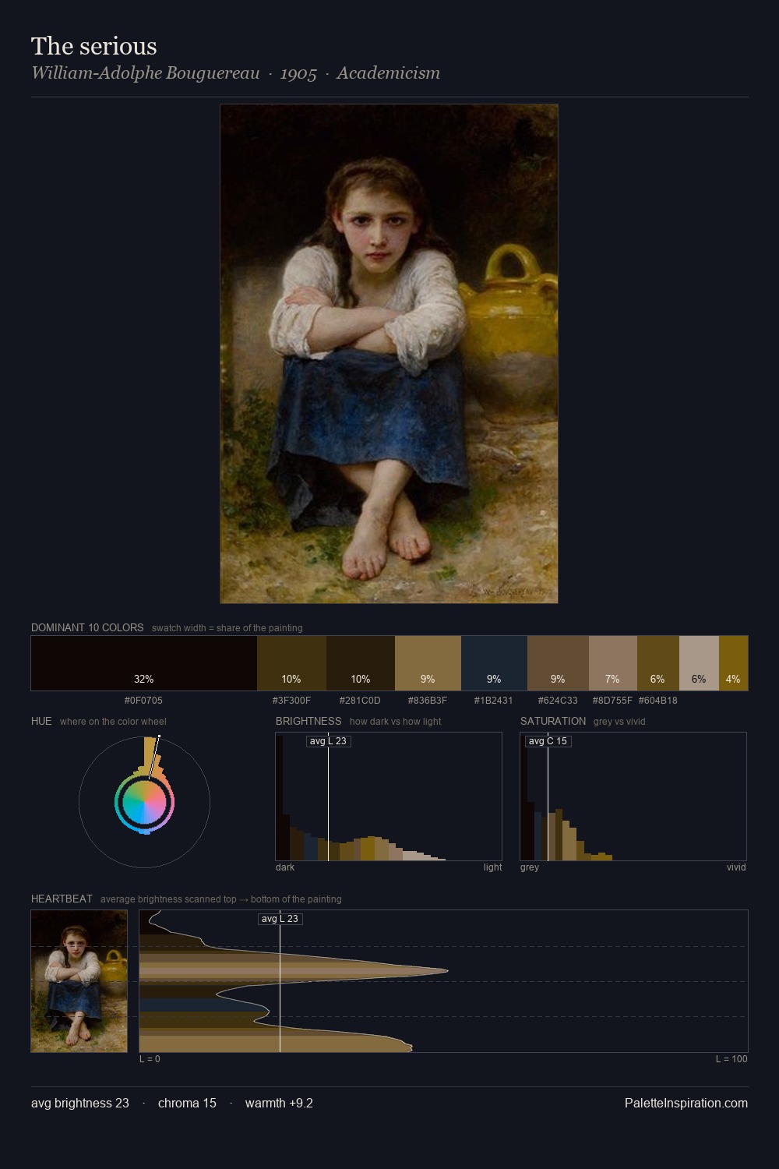Click the heartbeat 'avg L 23' label
Screen dimensions: 779x1169
click(280, 919)
